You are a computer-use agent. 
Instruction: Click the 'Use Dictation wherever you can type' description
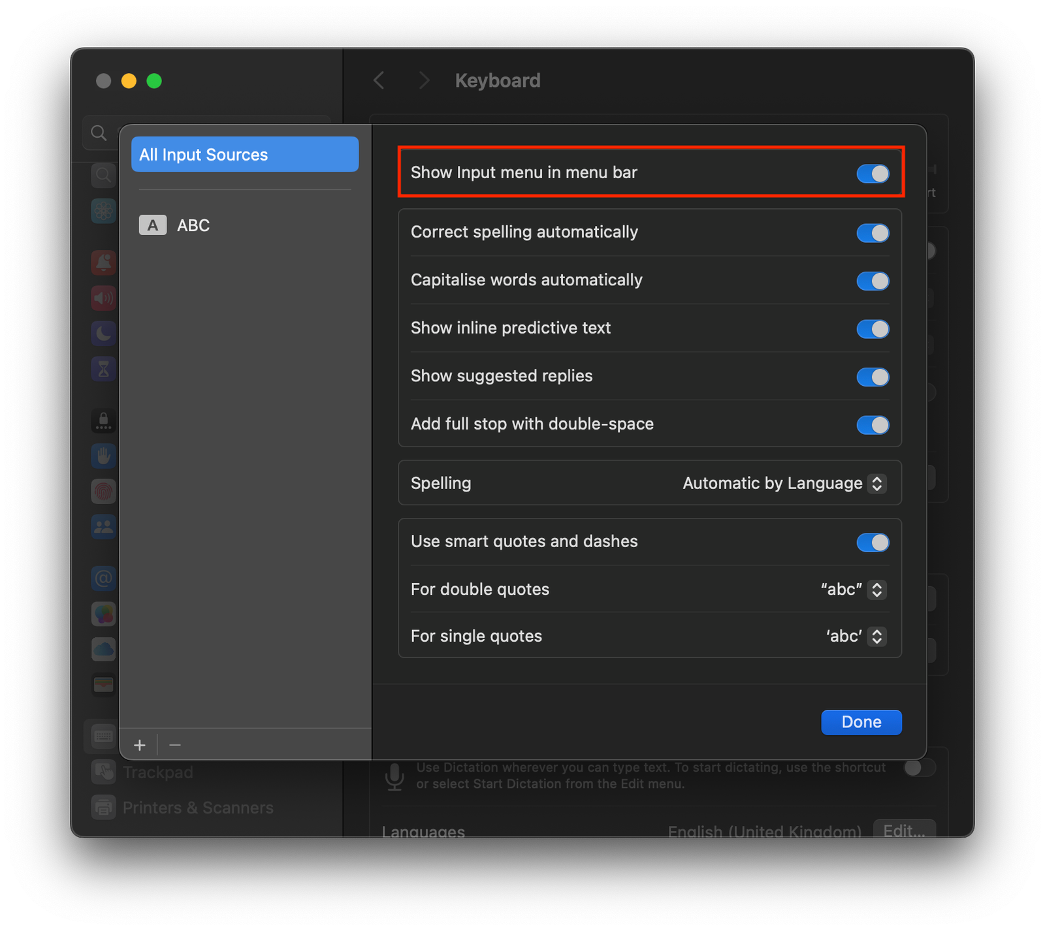[651, 776]
